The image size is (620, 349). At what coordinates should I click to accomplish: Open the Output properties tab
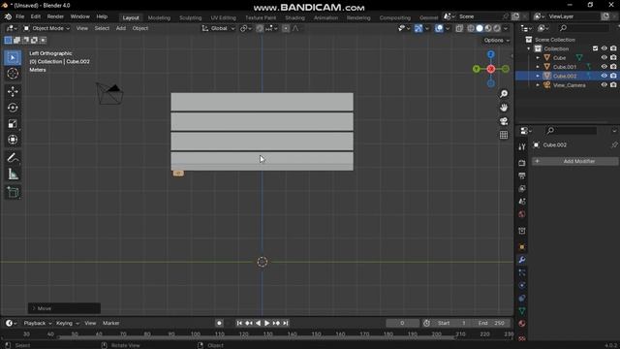(522, 175)
